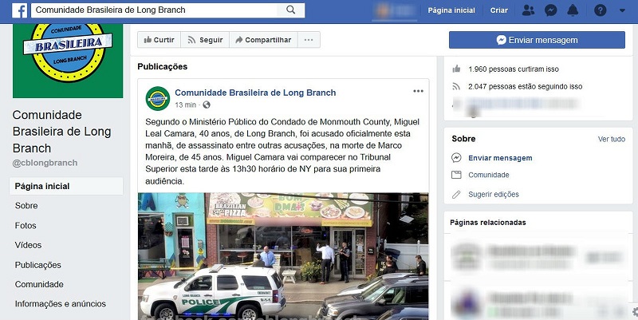This screenshot has width=638, height=320.
Task: Select Fotos in the left sidebar
Action: click(26, 226)
